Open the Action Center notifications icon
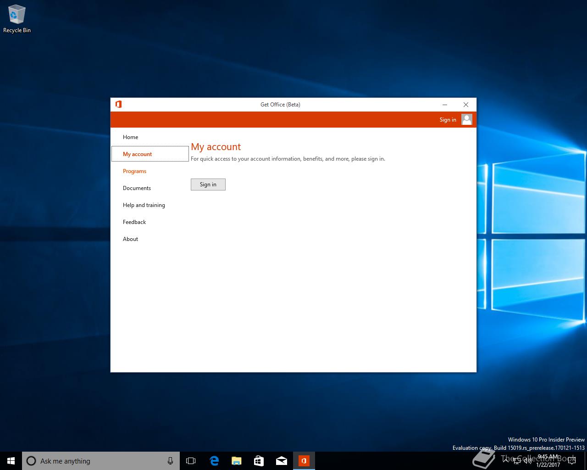The height and width of the screenshot is (470, 587). click(x=571, y=461)
